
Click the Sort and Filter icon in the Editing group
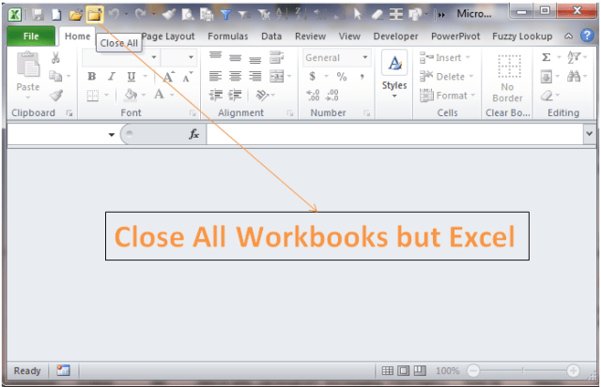pyautogui.click(x=574, y=57)
